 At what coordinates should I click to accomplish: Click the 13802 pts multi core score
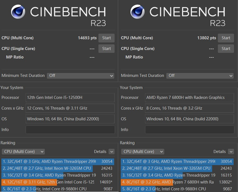pyautogui.click(x=207, y=38)
